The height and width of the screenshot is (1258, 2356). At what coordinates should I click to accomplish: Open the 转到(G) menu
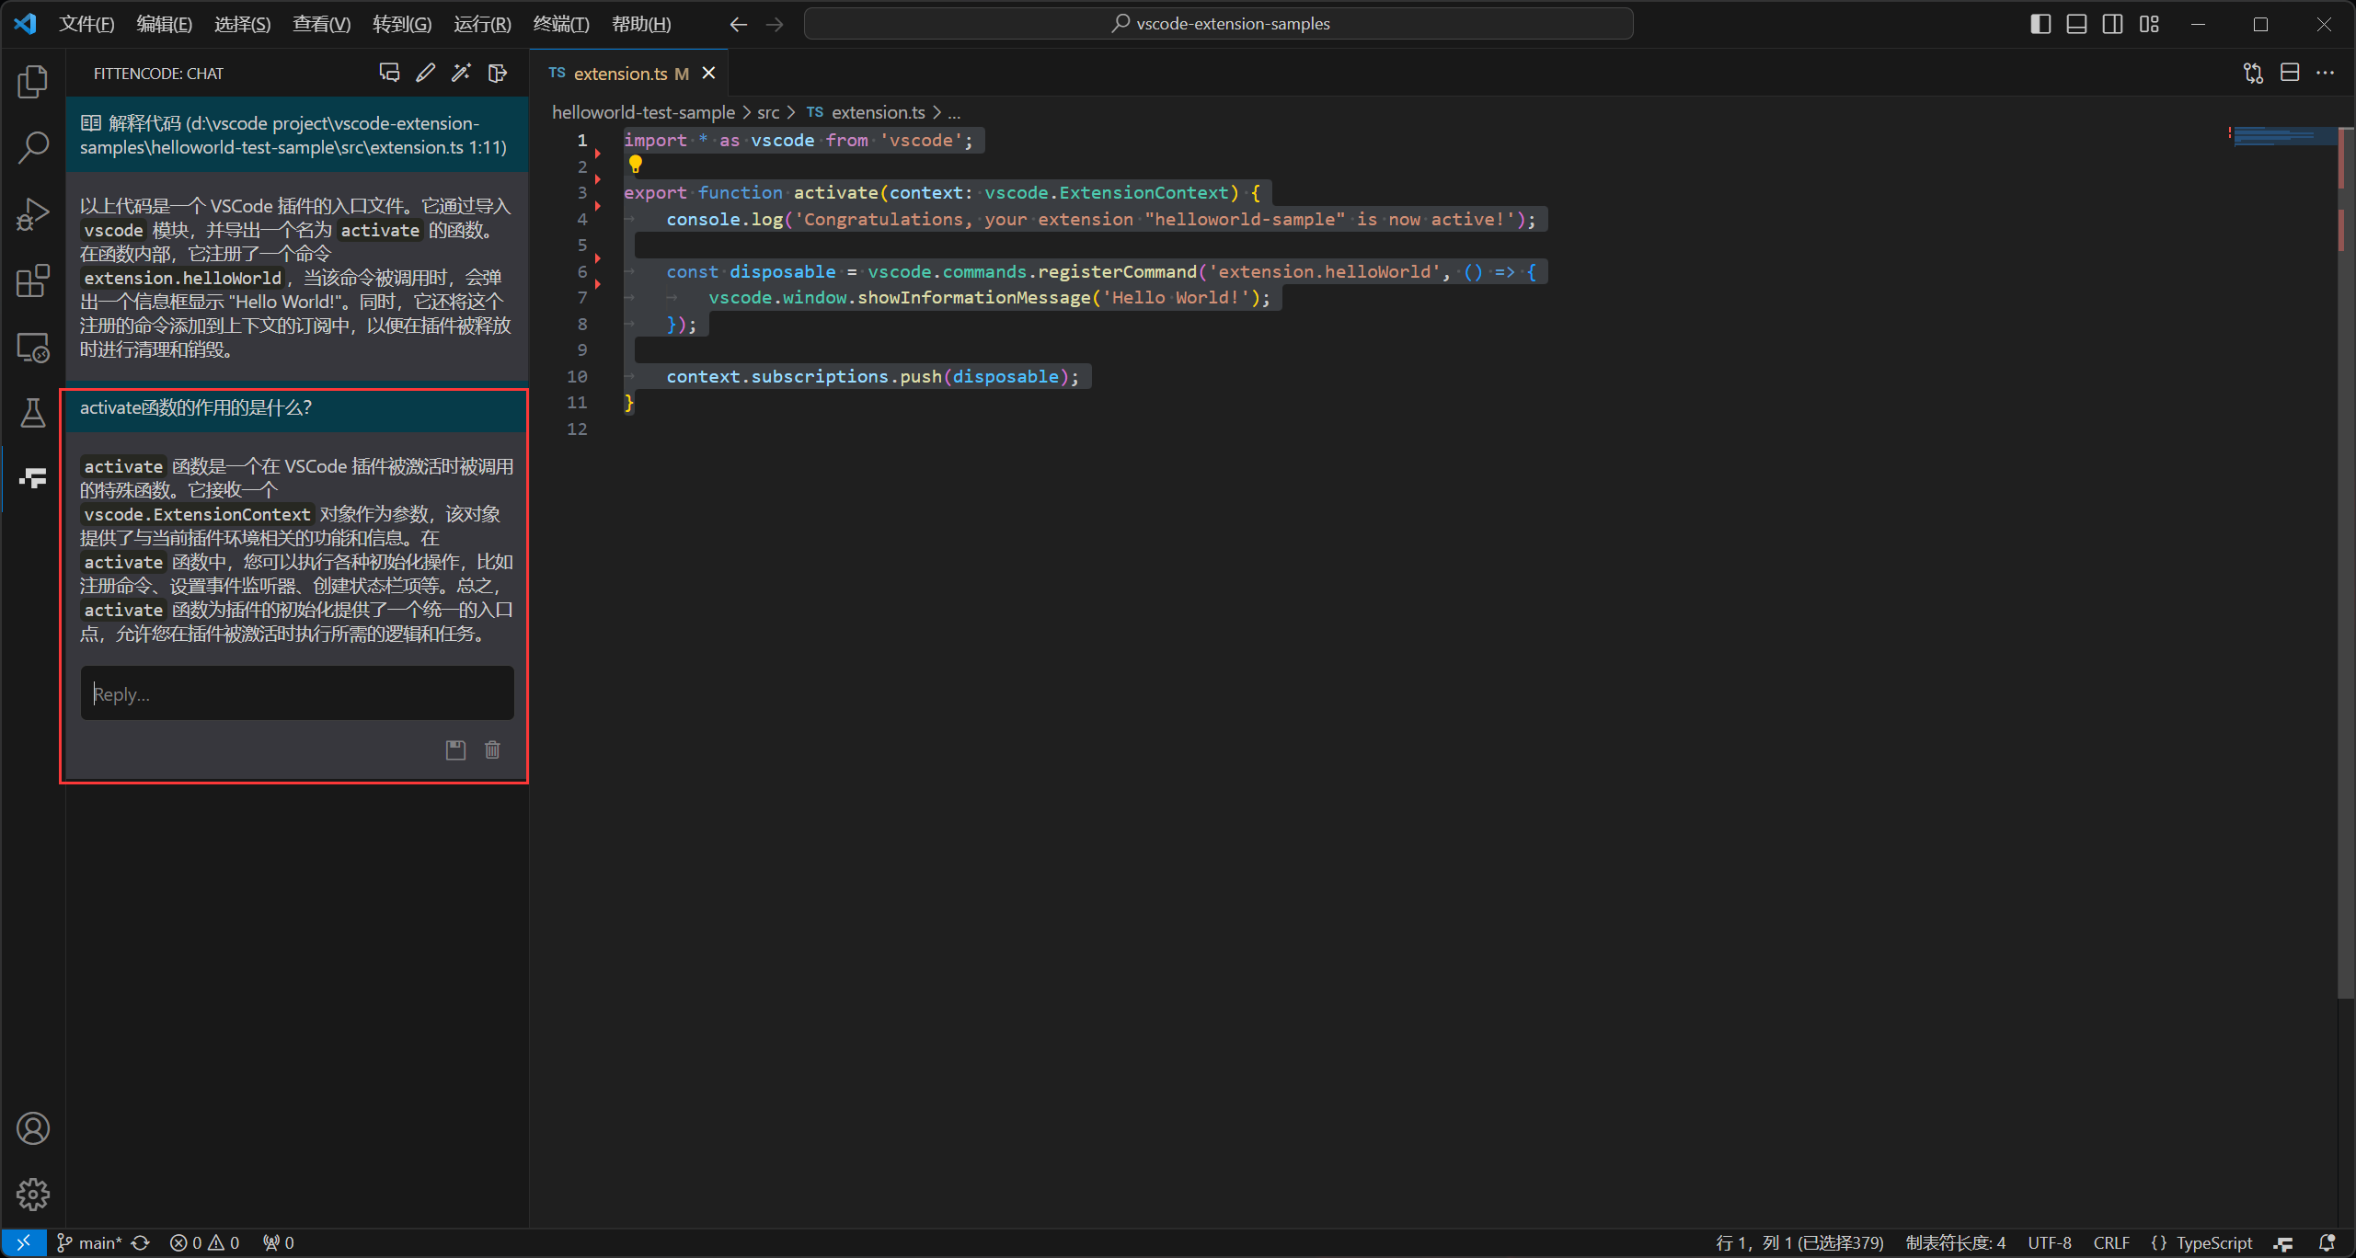pyautogui.click(x=402, y=24)
